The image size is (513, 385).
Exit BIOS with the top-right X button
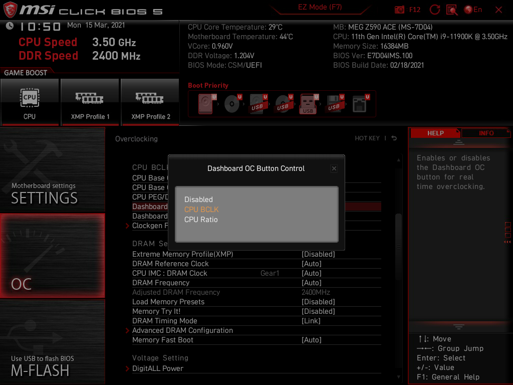[498, 10]
